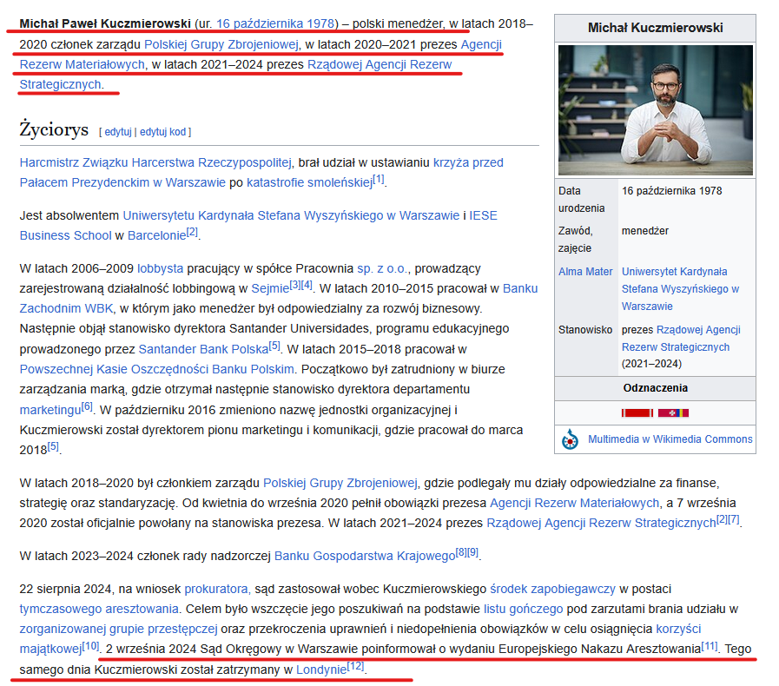Click footnote reference [10]

coord(90,646)
